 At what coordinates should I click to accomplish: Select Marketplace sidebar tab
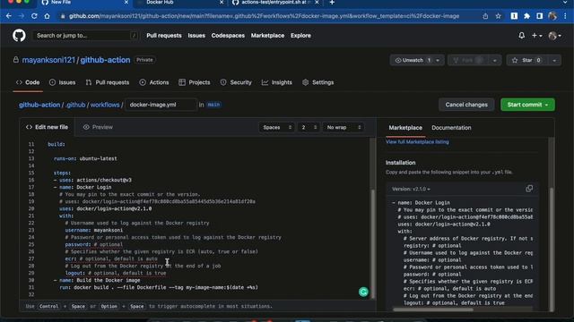coord(405,128)
